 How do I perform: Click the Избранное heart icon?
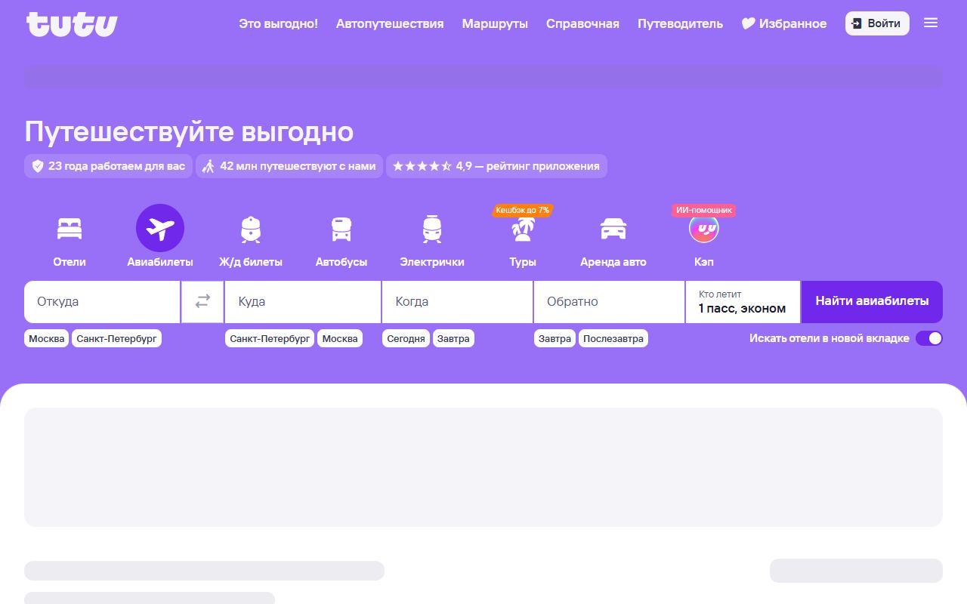pos(748,23)
